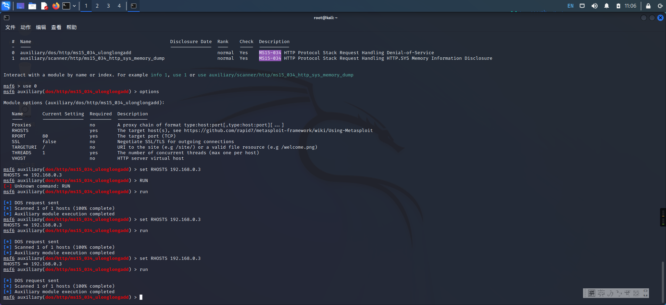The height and width of the screenshot is (305, 666).
Task: Close the root@kali terminal window
Action: (660, 18)
